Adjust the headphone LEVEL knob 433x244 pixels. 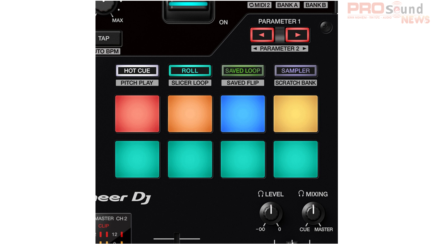[271, 214]
